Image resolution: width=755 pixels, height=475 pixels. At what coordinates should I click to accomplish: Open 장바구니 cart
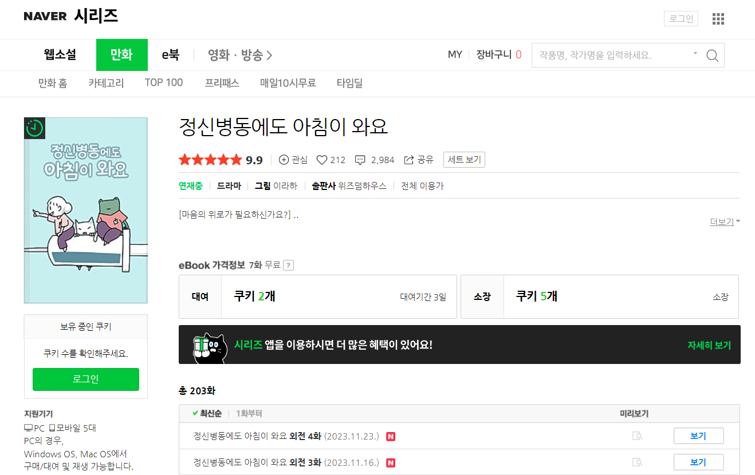(499, 55)
